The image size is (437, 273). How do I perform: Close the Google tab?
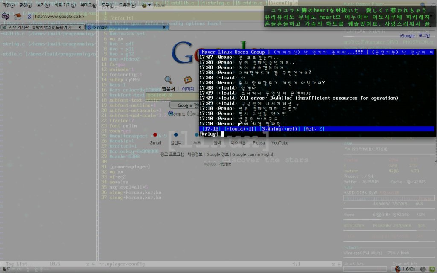click(164, 27)
